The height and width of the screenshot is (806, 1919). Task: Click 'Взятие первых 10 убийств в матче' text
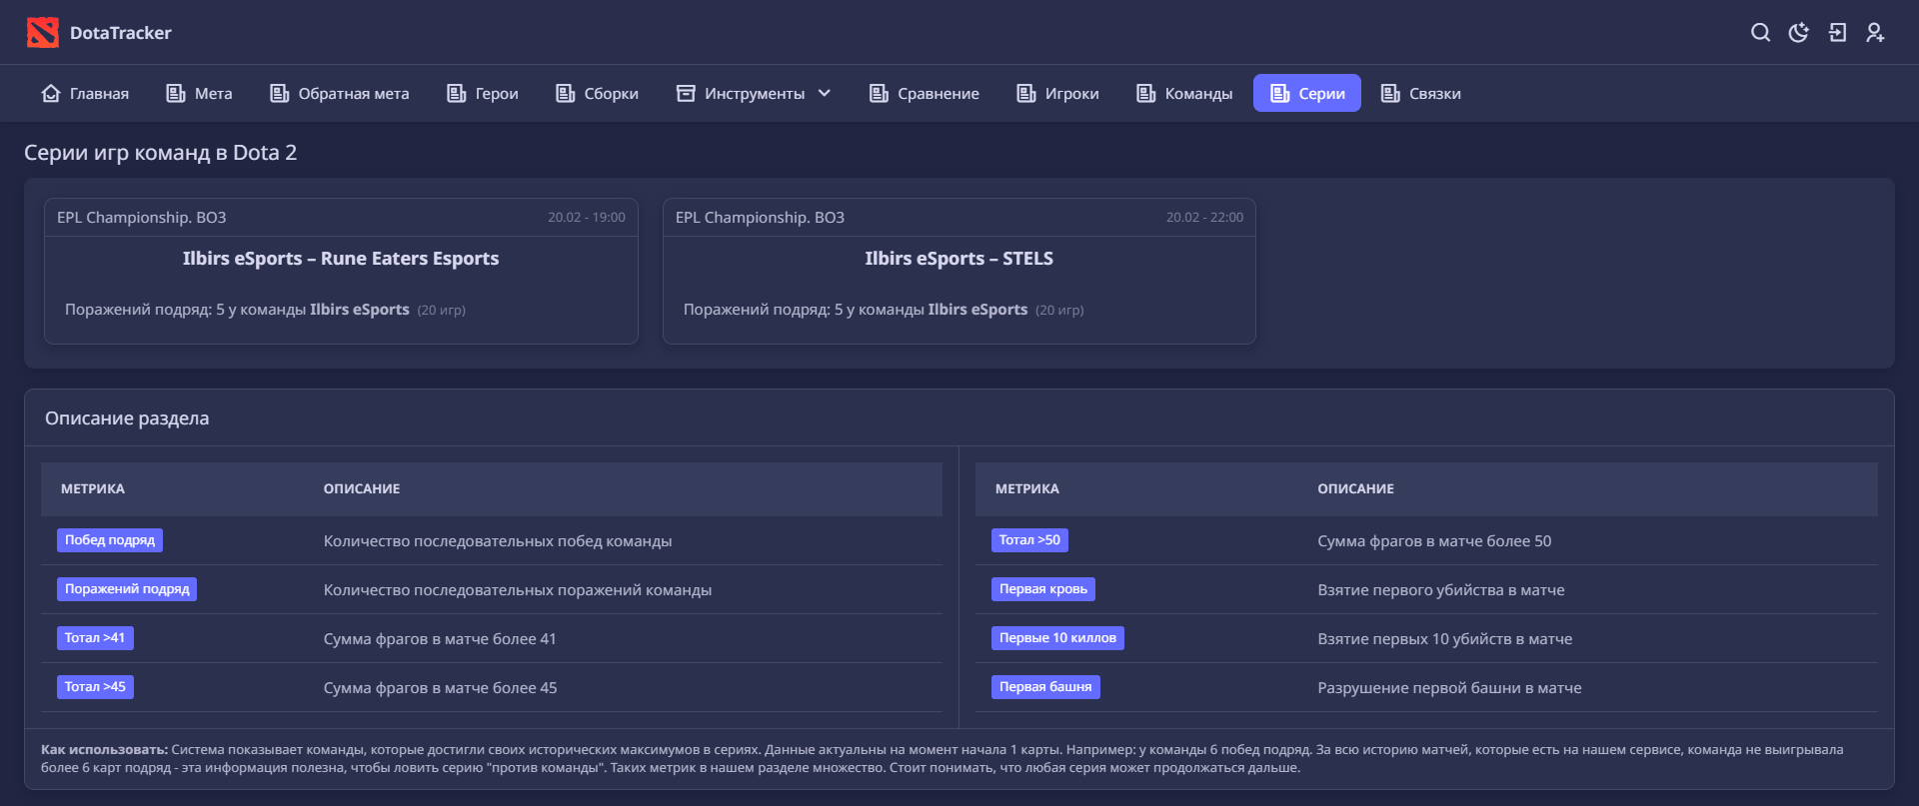1445,639
